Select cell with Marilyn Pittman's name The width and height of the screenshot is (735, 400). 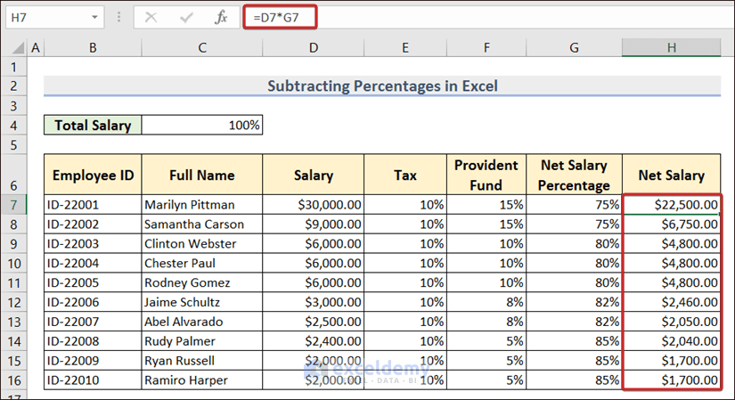(x=202, y=204)
